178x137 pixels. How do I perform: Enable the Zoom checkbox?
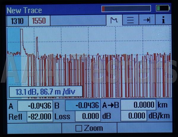tap(79, 128)
